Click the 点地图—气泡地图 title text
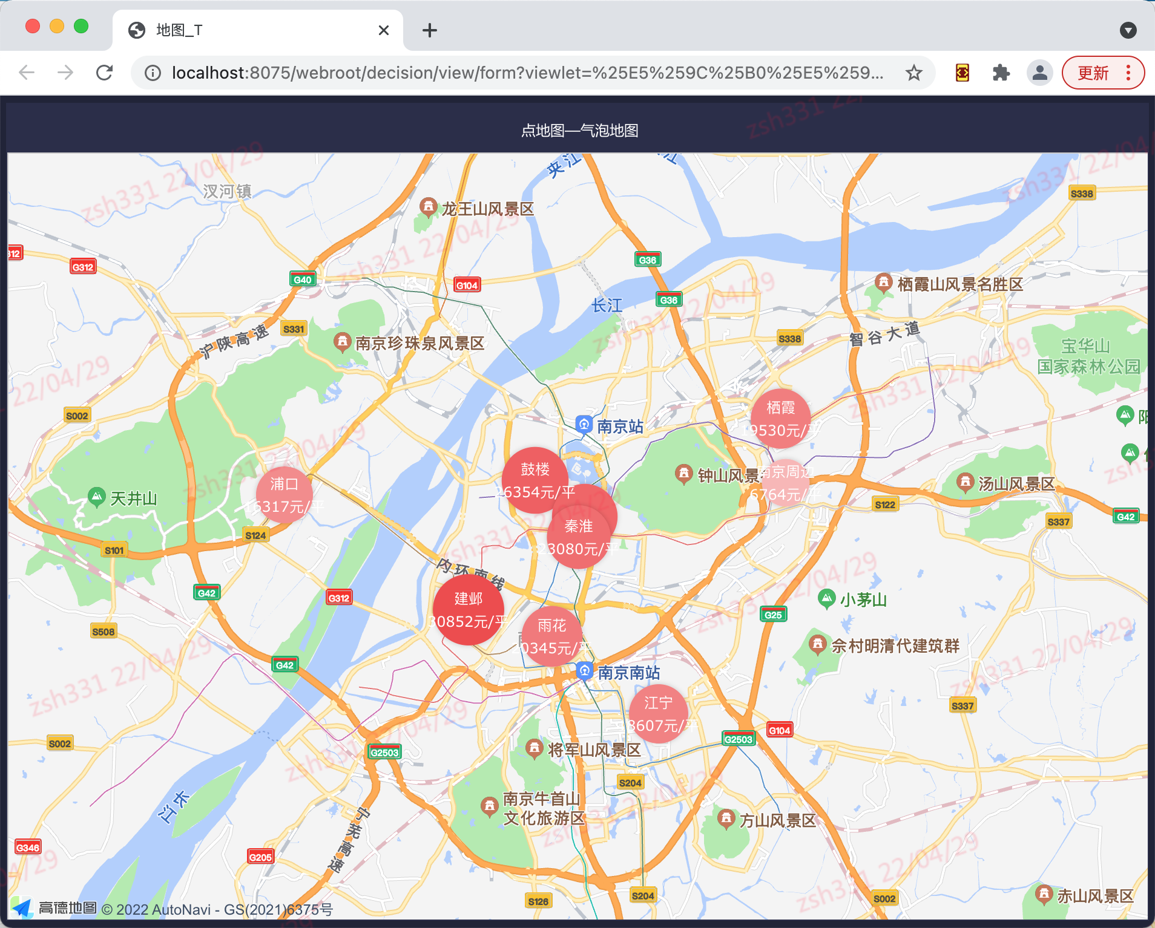 click(x=579, y=131)
